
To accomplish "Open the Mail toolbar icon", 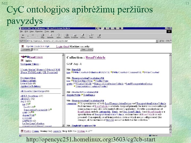I will 91,36.
